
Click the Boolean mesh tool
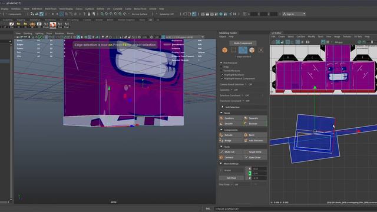(x=255, y=124)
